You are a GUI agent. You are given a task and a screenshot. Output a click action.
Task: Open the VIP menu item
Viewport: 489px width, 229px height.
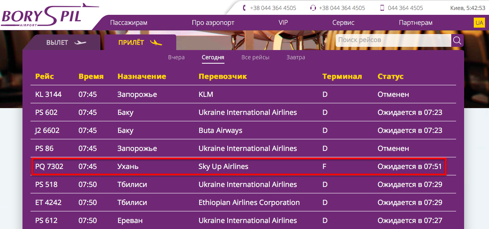(283, 23)
